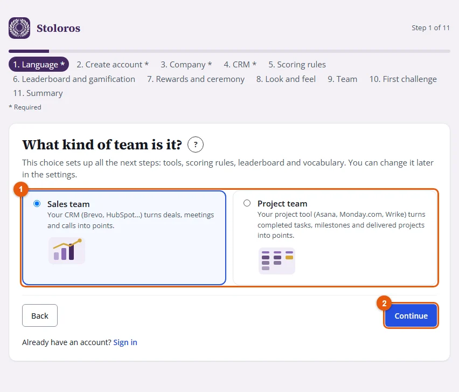Click the Project team tool description text
The height and width of the screenshot is (392, 459).
click(x=342, y=225)
